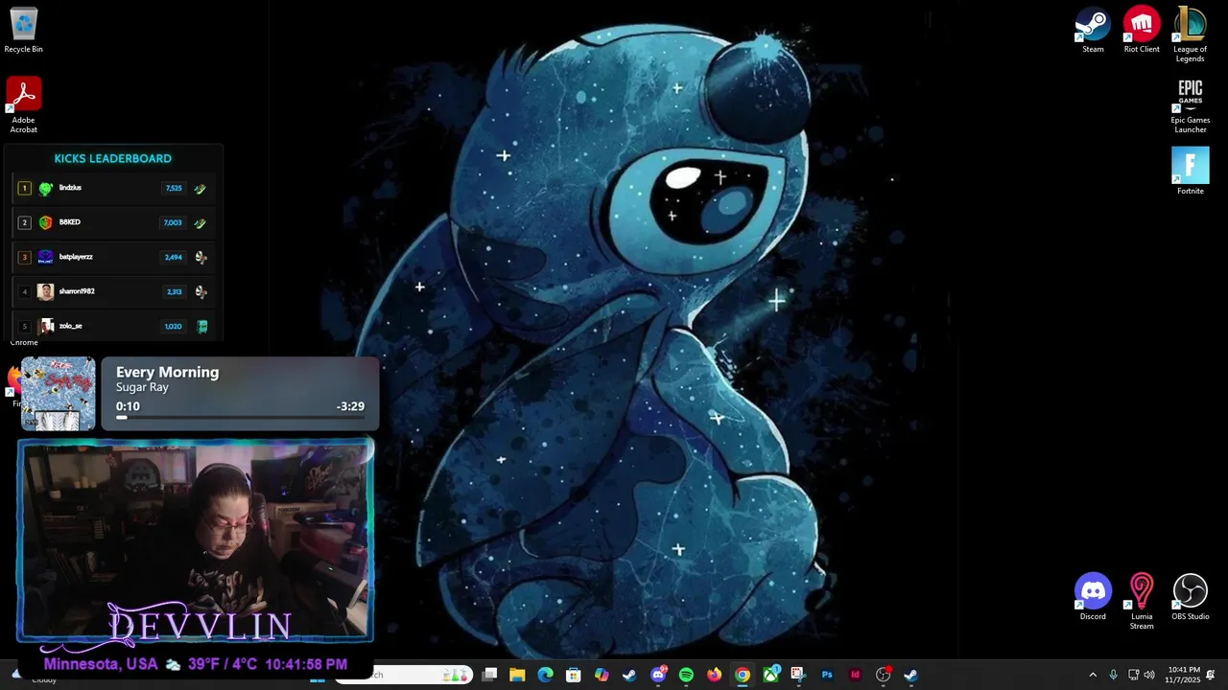Click the DEVVLIN name banner

[200, 626]
